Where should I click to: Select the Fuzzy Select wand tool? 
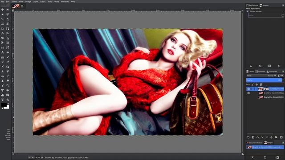pos(3,19)
